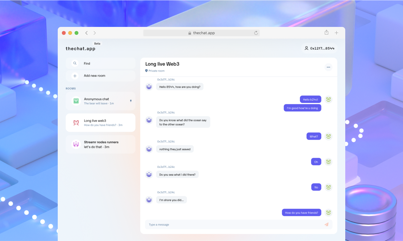Click the sent message 'Hello b24c!'
Screen dimensions: 403x241
click(311, 99)
